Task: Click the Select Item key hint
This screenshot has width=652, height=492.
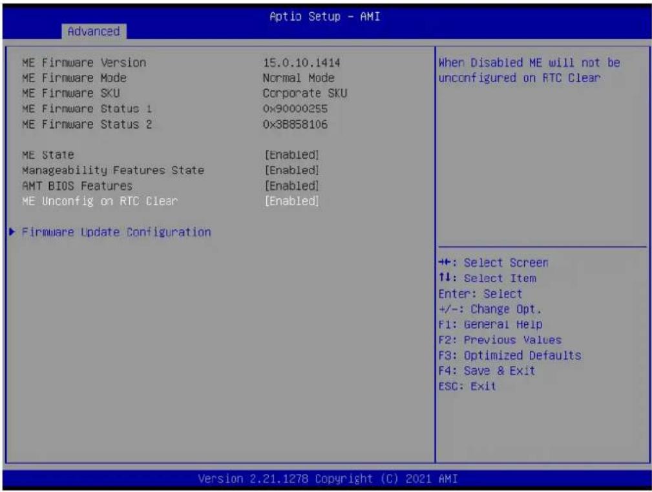Action: [488, 278]
